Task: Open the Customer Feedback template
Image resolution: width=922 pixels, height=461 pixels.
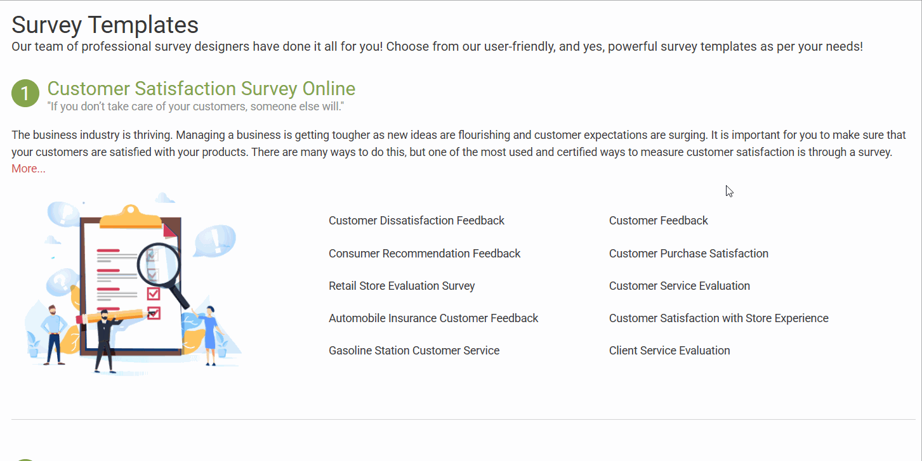Action: 659,221
